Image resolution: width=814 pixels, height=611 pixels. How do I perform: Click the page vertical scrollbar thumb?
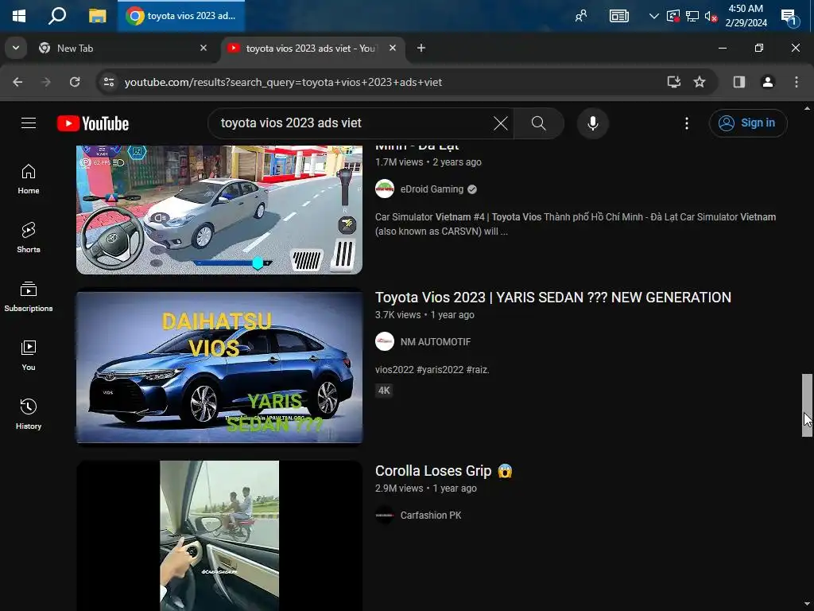pos(807,405)
